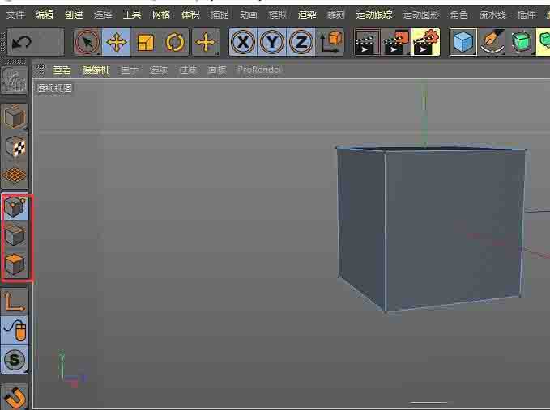Switch to edges mode
Viewport: 550px width, 410px height.
coord(15,235)
